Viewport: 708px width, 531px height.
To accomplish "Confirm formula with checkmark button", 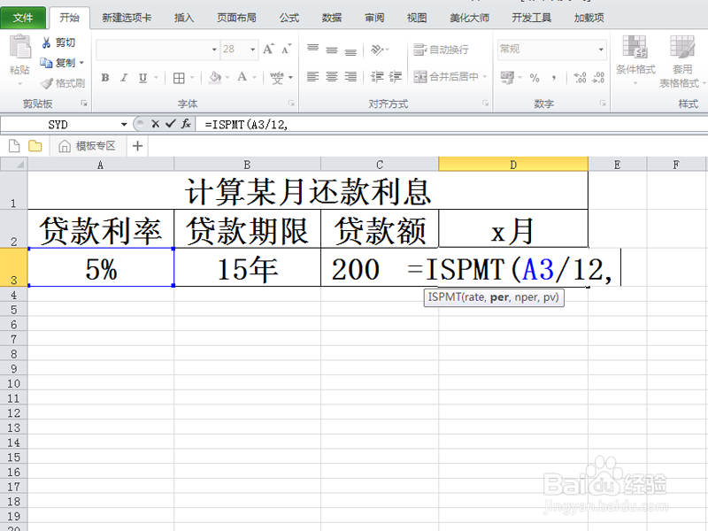I will click(170, 124).
